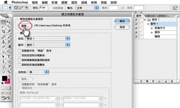Image resolution: width=180 pixels, height=108 pixels.
Task: Expand the 影像尺寸 step triangle
Action: click(x=152, y=28)
